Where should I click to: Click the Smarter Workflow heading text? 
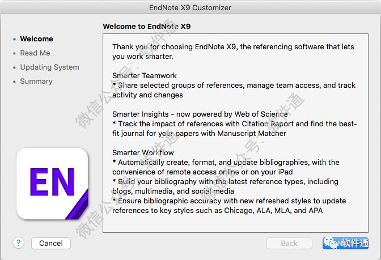coord(143,153)
